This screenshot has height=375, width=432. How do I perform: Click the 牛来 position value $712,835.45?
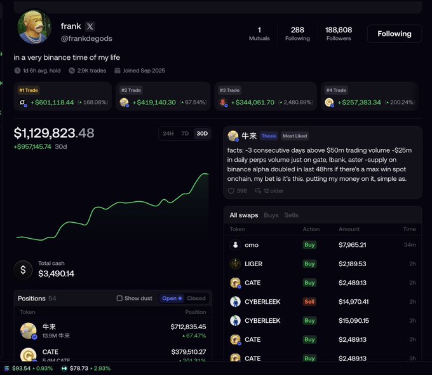188,327
